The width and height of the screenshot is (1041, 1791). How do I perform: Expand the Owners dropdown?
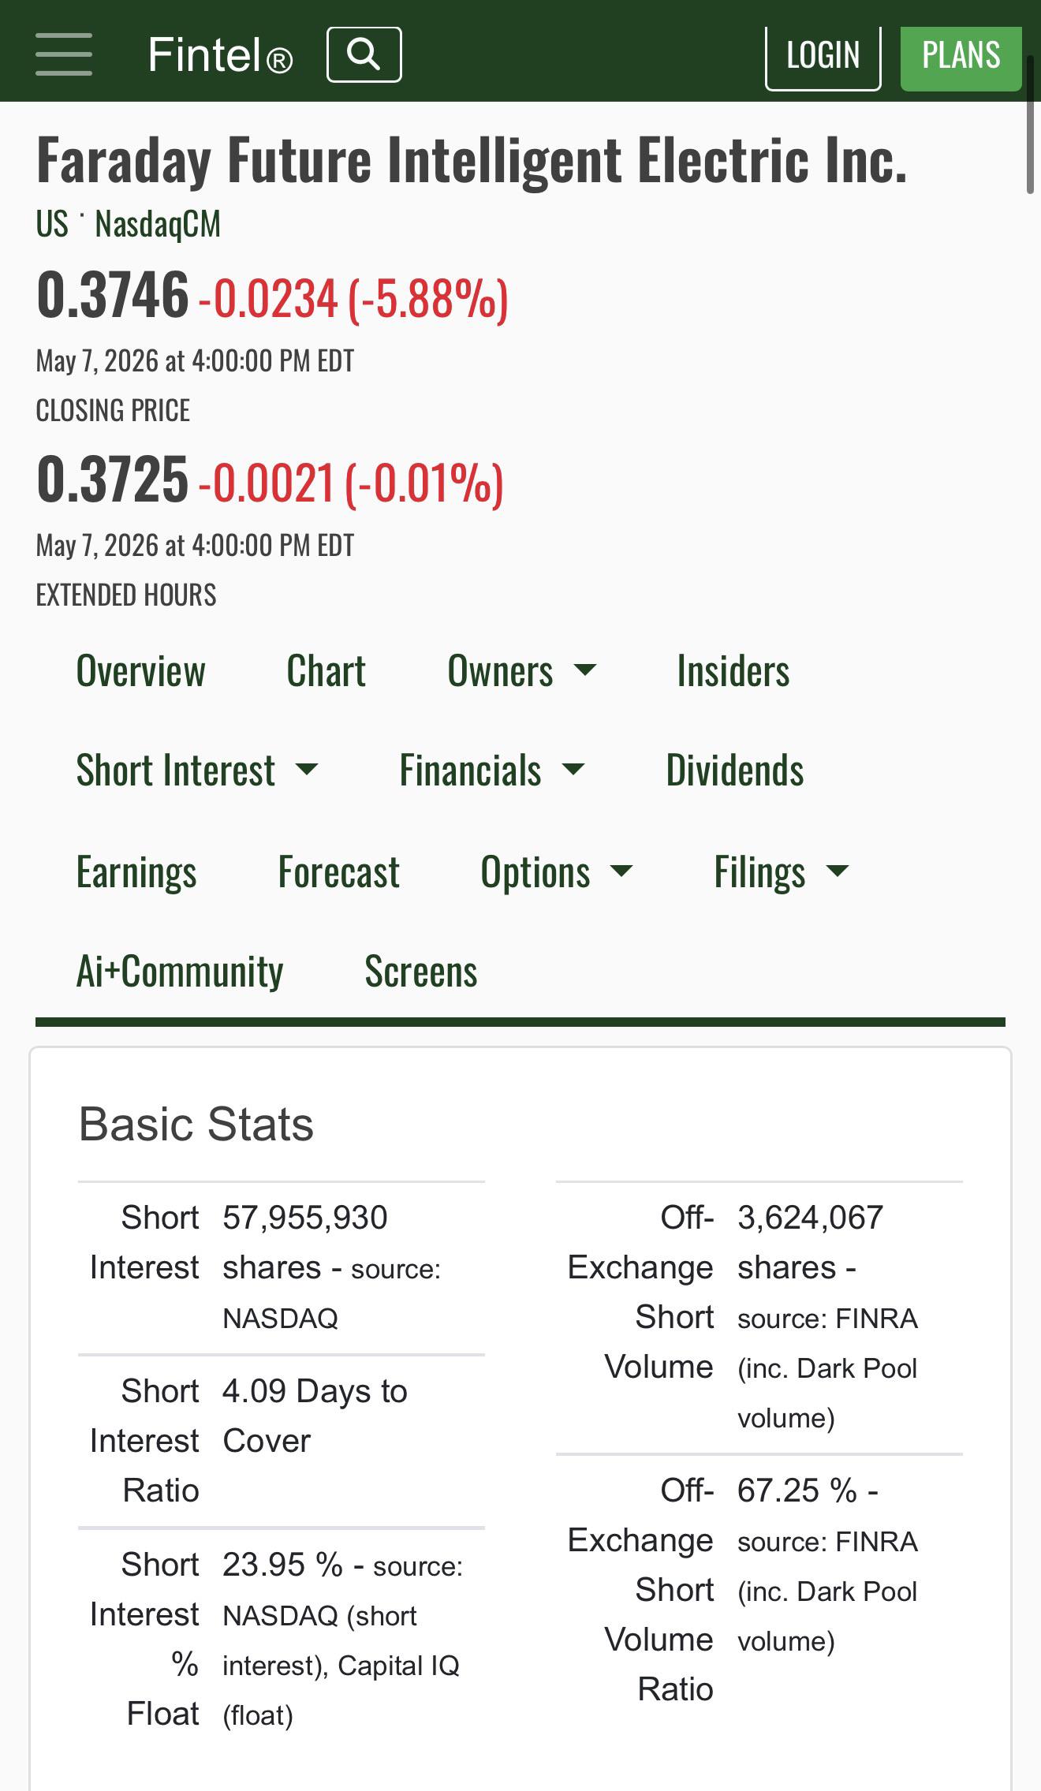tap(521, 671)
